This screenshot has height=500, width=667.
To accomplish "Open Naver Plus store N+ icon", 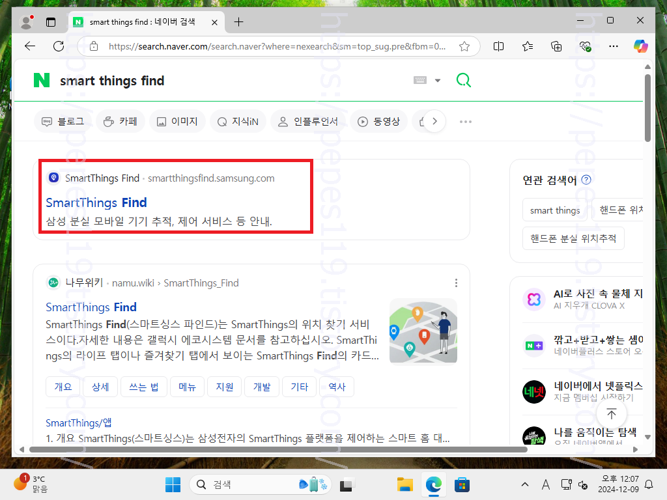I will tap(534, 346).
